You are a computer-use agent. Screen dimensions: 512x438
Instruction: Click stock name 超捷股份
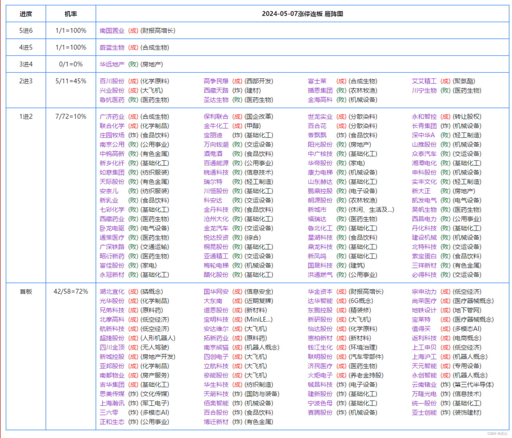[112, 338]
